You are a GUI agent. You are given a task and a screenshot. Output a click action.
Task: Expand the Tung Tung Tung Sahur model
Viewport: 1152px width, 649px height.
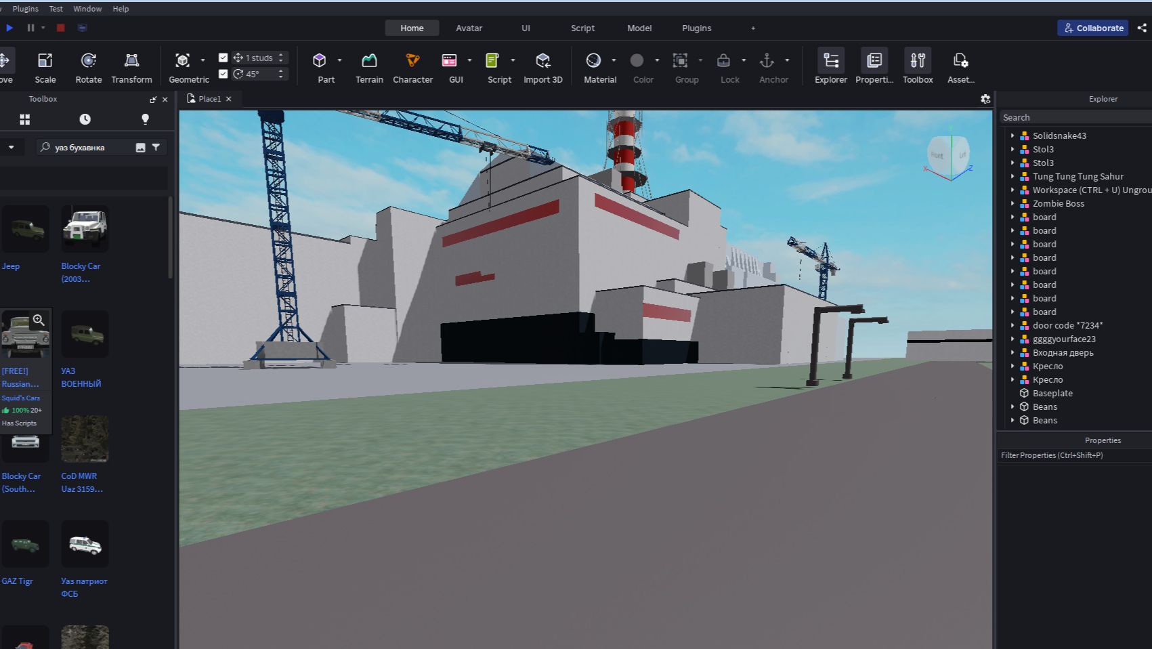(1012, 176)
